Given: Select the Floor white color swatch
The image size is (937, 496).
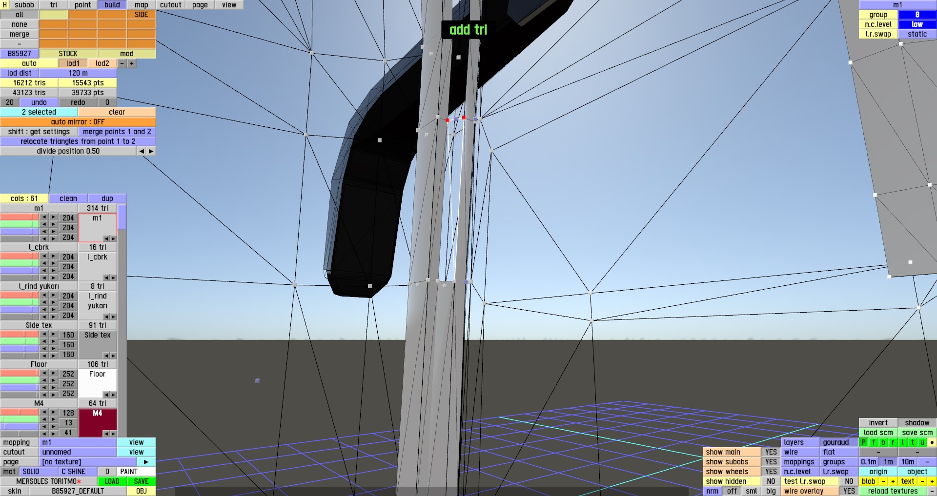Looking at the screenshot, I should point(98,383).
